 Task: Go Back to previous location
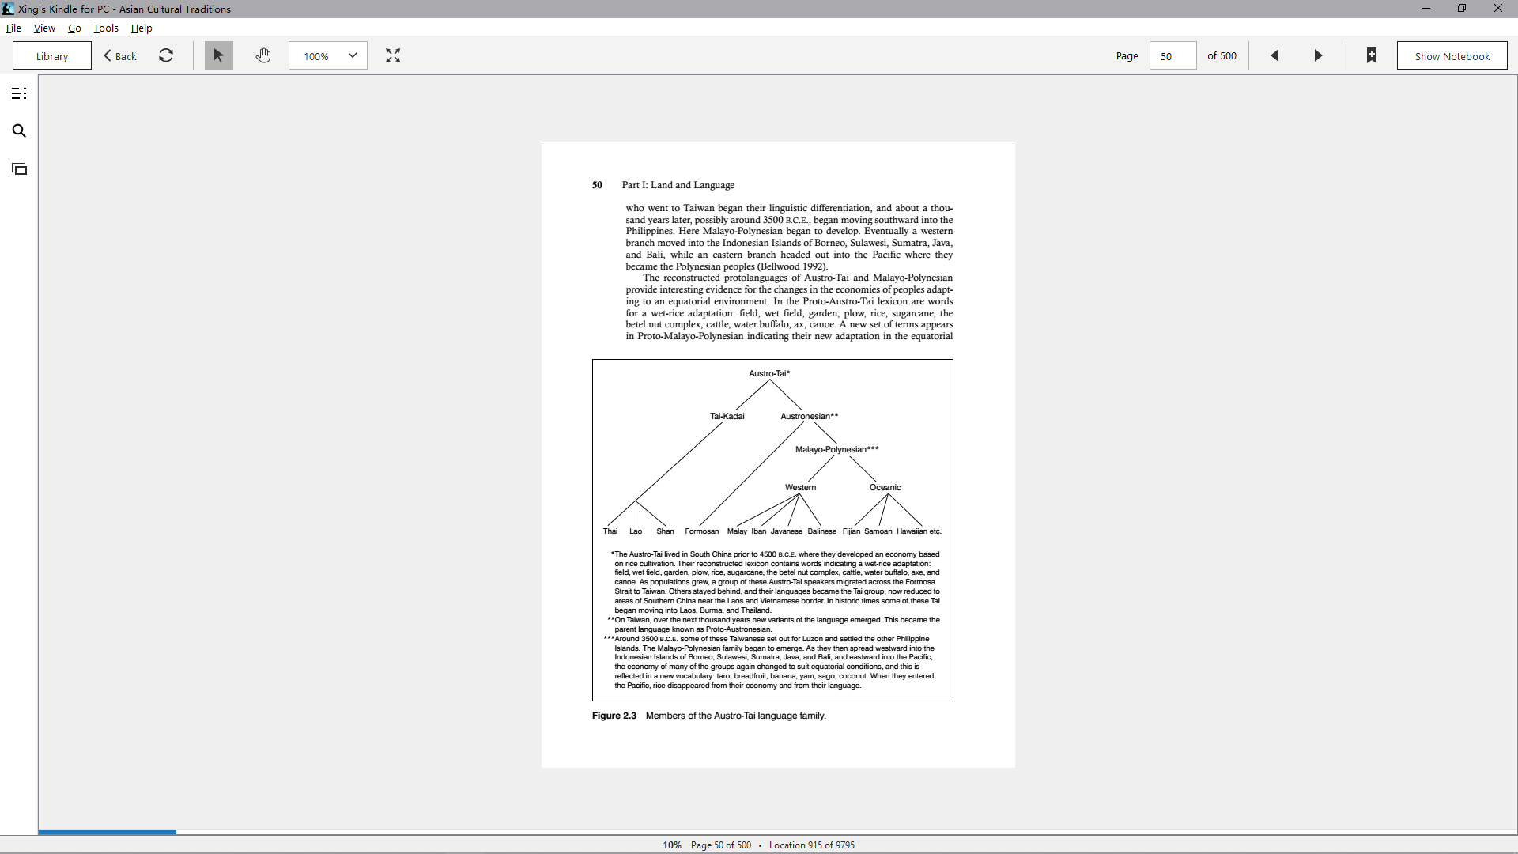[120, 55]
